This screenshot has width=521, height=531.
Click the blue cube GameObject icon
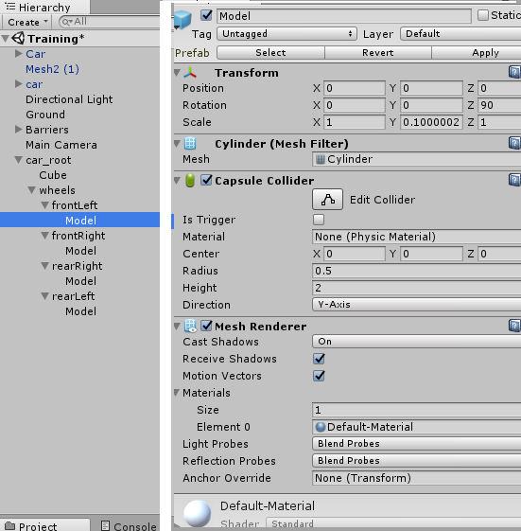182,20
